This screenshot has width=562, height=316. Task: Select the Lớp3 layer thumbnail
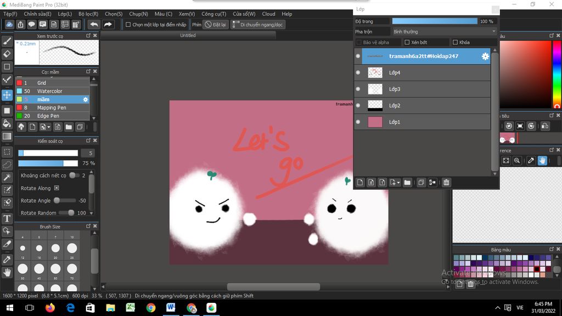pos(375,89)
